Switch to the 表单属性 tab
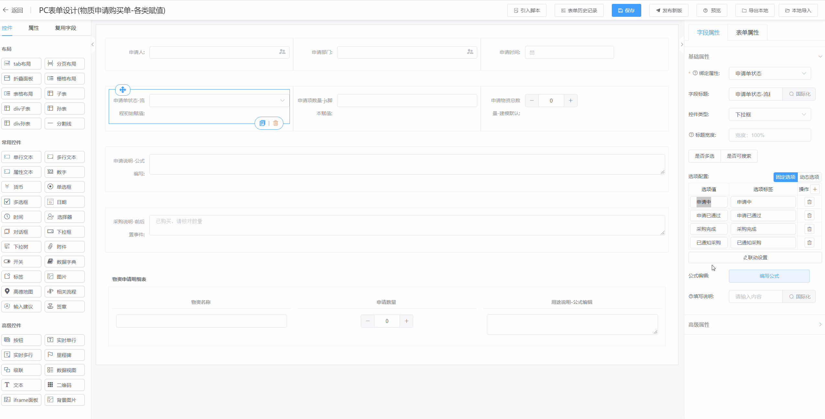 pos(747,33)
